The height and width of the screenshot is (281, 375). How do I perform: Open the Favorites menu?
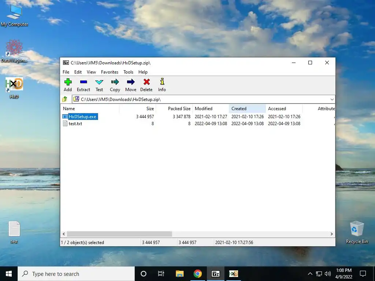tap(109, 72)
